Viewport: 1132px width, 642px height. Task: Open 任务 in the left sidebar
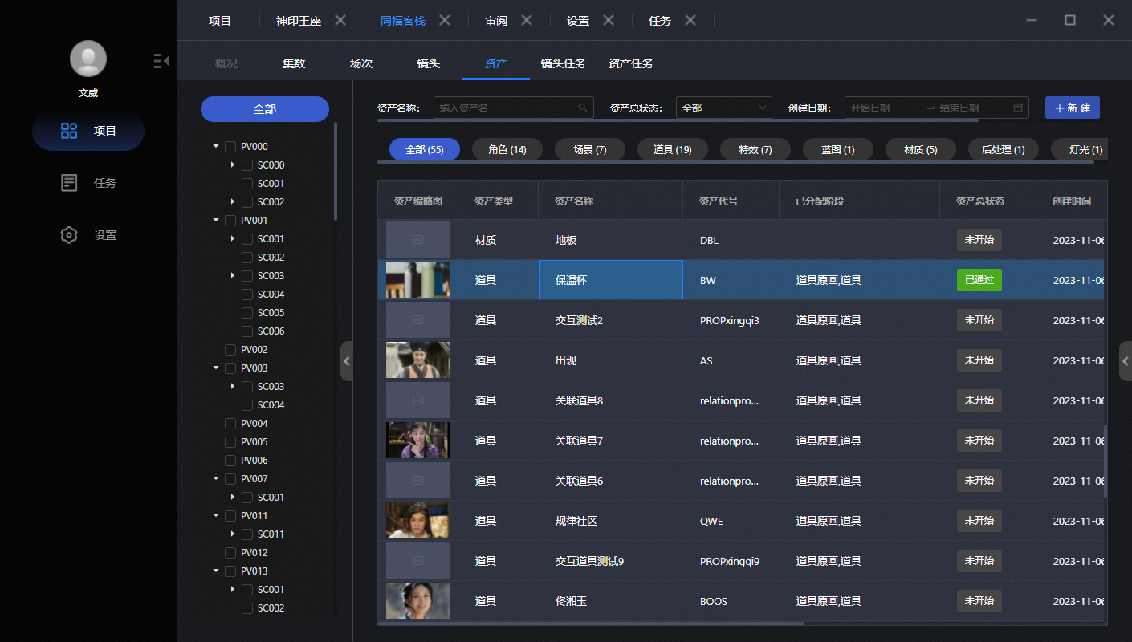point(88,183)
